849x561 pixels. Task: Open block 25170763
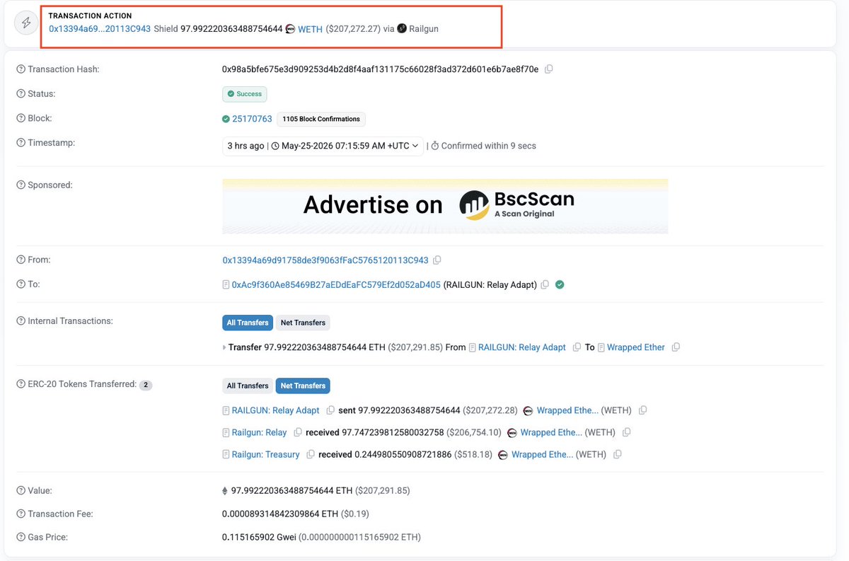(x=253, y=119)
